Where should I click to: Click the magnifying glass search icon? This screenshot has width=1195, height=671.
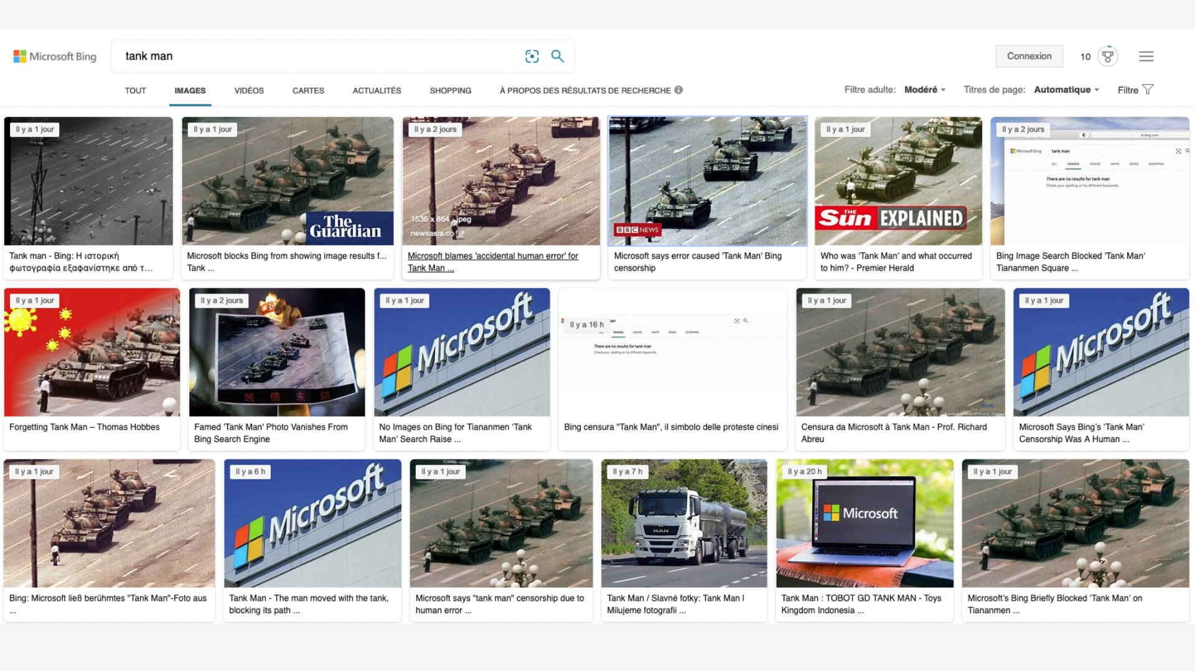[x=558, y=57]
